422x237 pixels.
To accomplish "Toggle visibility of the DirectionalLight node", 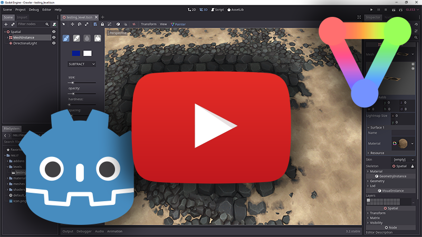I will pos(54,43).
